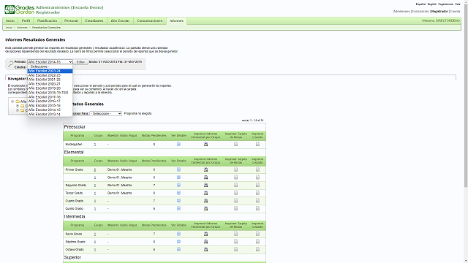
Task: Open Ver Detalle for Segundo Grado
Action: (178, 185)
